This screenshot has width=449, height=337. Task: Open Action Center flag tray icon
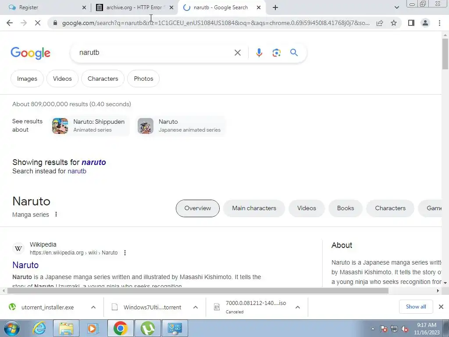click(x=384, y=329)
